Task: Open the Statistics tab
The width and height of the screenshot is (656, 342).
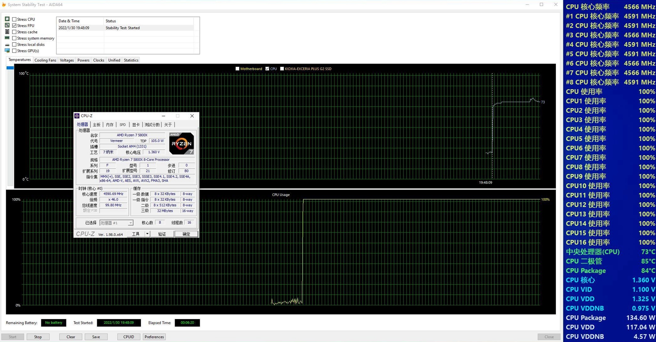Action: [131, 60]
